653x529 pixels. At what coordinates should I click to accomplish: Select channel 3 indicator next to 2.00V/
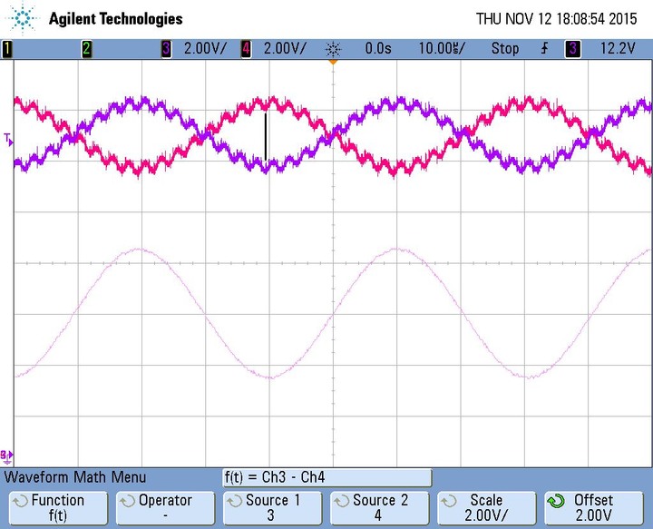[166, 49]
